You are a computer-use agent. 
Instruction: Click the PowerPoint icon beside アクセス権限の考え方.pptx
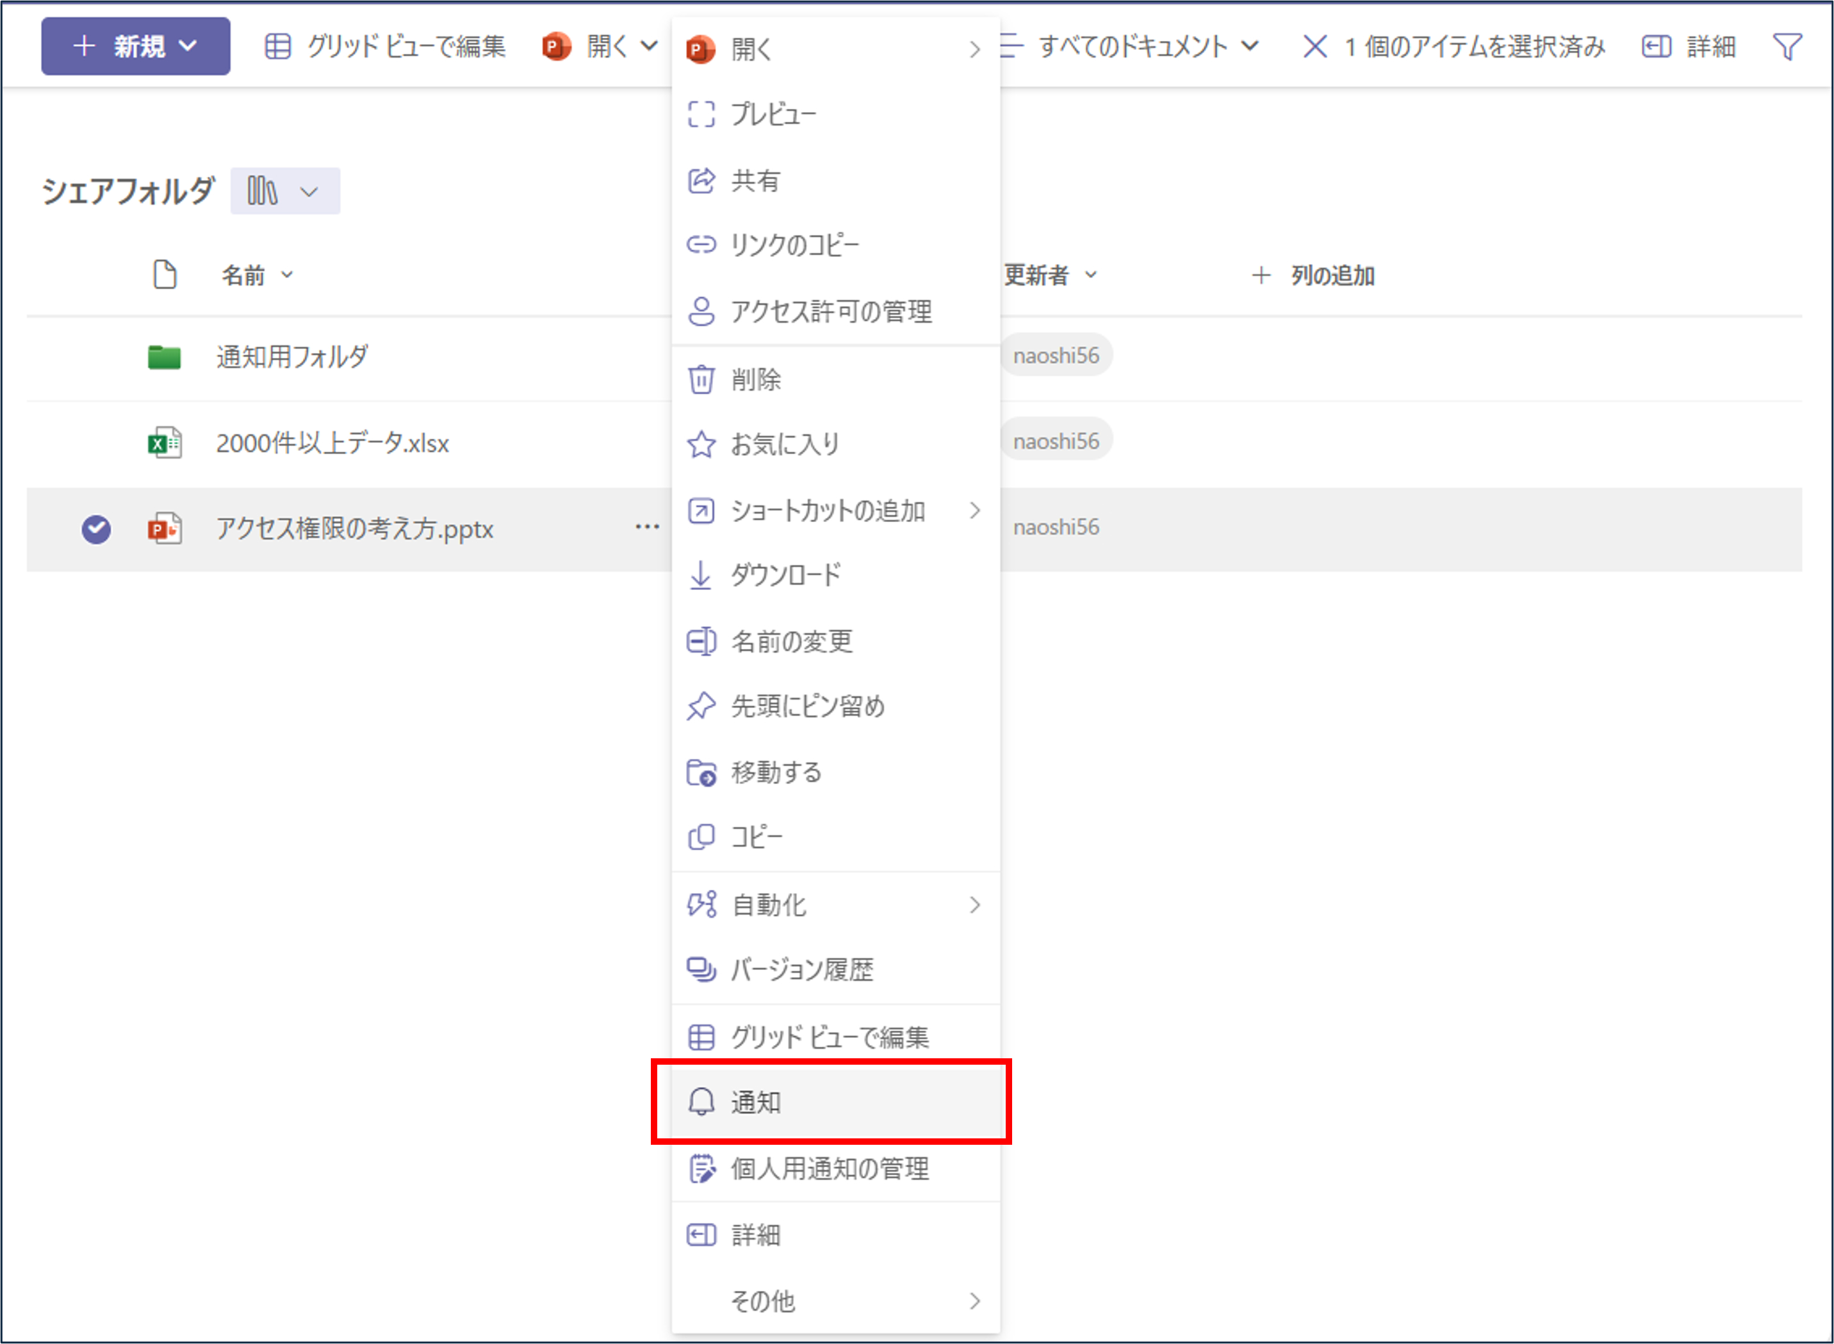[164, 529]
